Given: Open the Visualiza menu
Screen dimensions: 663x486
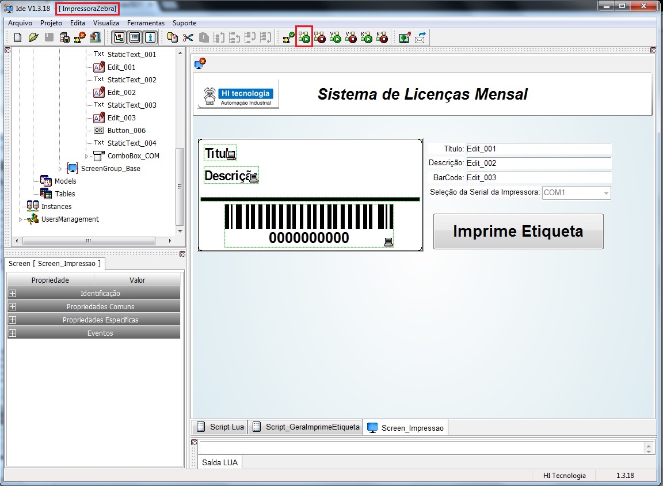Looking at the screenshot, I should click(x=106, y=23).
